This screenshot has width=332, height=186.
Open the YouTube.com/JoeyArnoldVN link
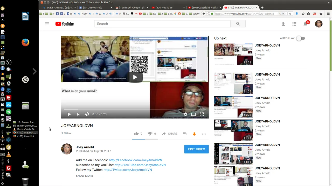click(140, 165)
